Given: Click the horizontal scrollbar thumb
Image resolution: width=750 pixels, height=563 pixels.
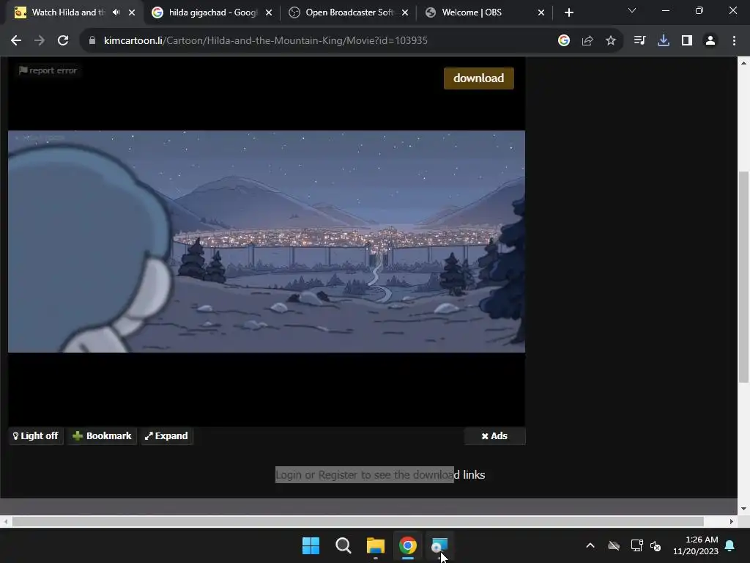Looking at the screenshot, I should tap(357, 521).
